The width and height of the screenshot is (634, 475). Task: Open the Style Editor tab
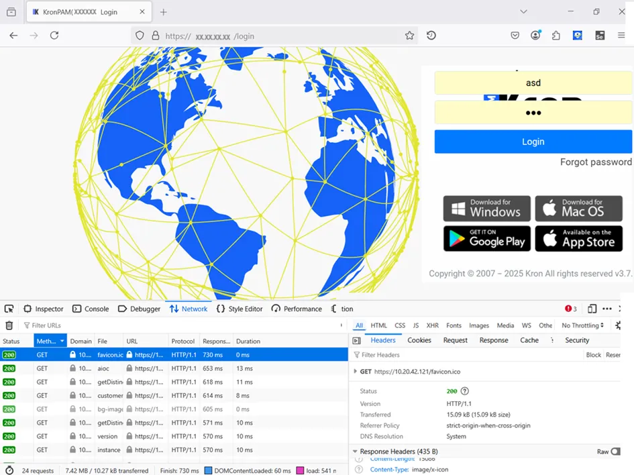240,309
